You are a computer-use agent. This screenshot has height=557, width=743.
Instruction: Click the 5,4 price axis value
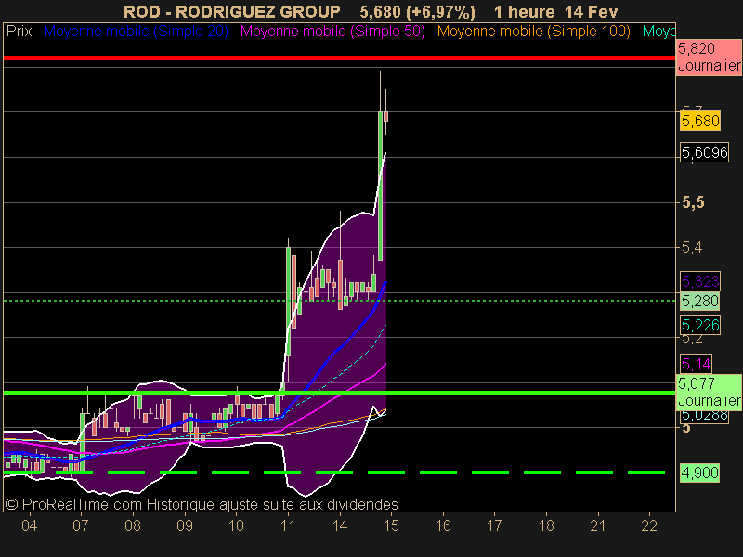(x=692, y=247)
